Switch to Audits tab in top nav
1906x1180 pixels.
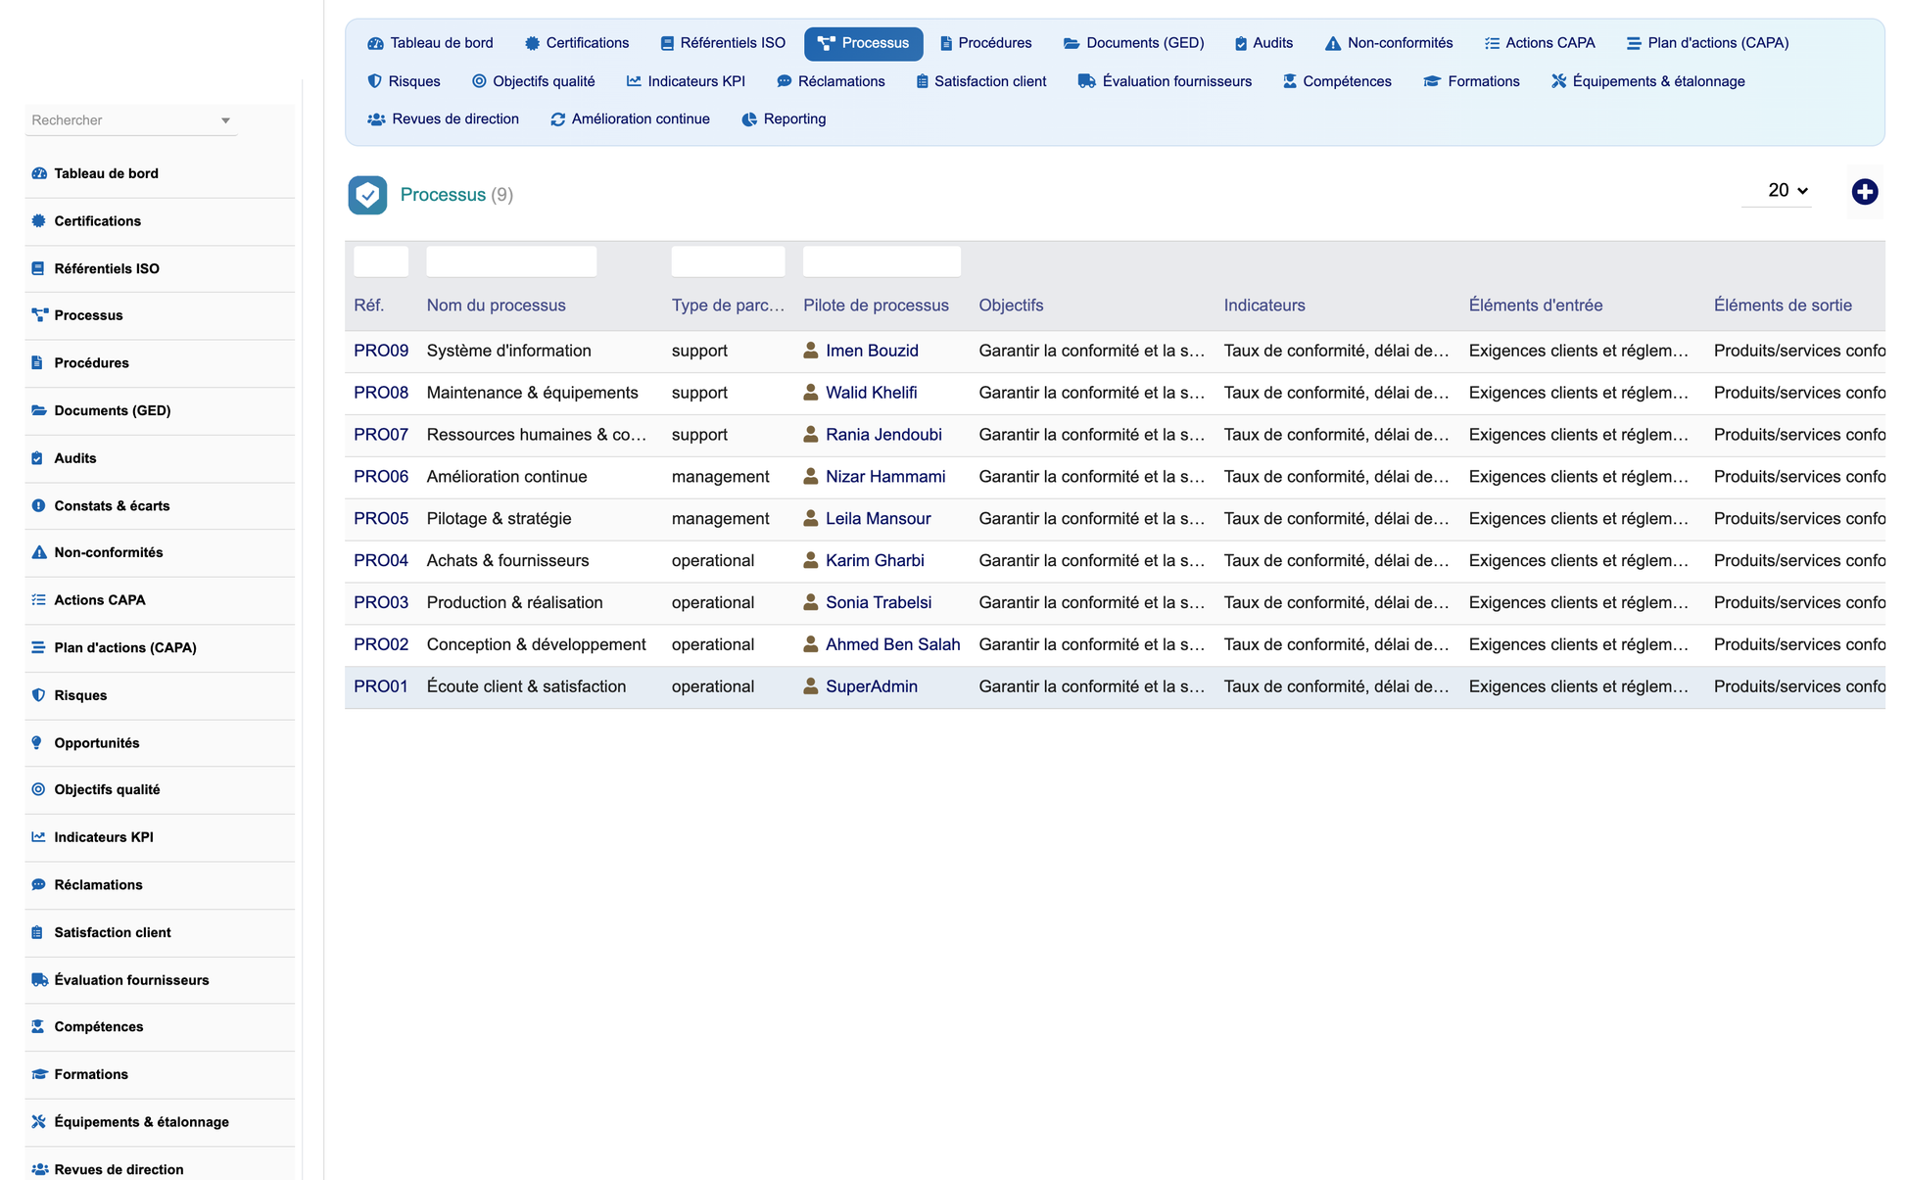tap(1263, 43)
